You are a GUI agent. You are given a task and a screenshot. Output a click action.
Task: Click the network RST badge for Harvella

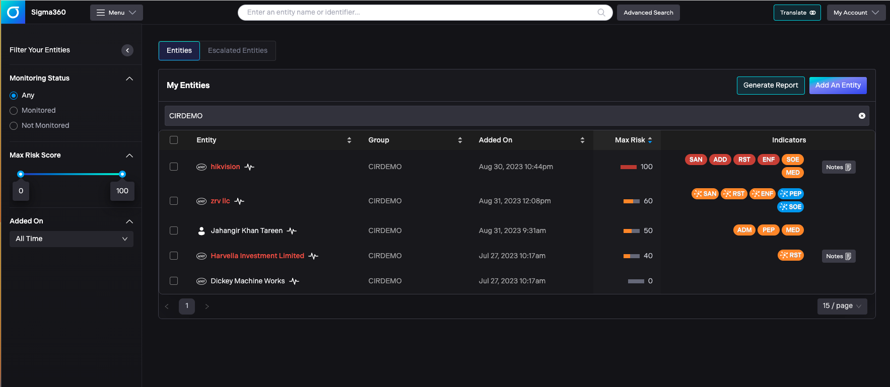point(791,255)
